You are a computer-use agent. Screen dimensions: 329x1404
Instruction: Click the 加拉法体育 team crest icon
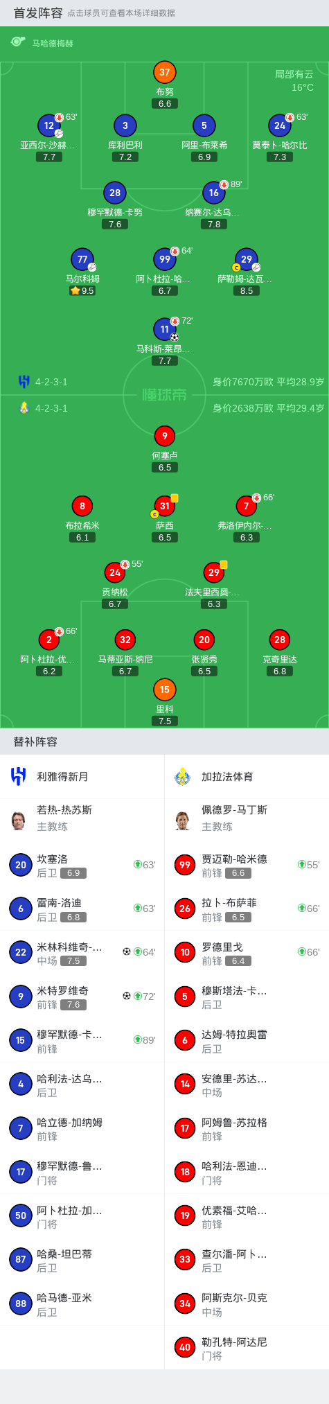(x=183, y=776)
